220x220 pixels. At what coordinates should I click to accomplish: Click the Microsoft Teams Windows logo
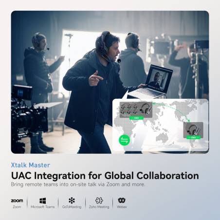[x=43, y=201]
